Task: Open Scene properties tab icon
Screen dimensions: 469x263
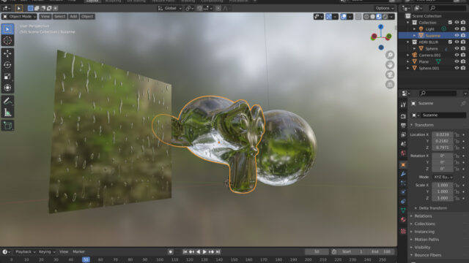Action: point(403,144)
